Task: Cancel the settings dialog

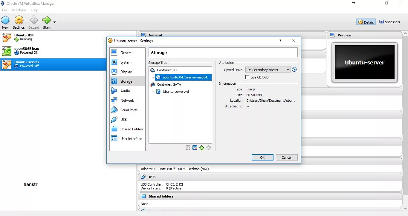Action: (286, 158)
